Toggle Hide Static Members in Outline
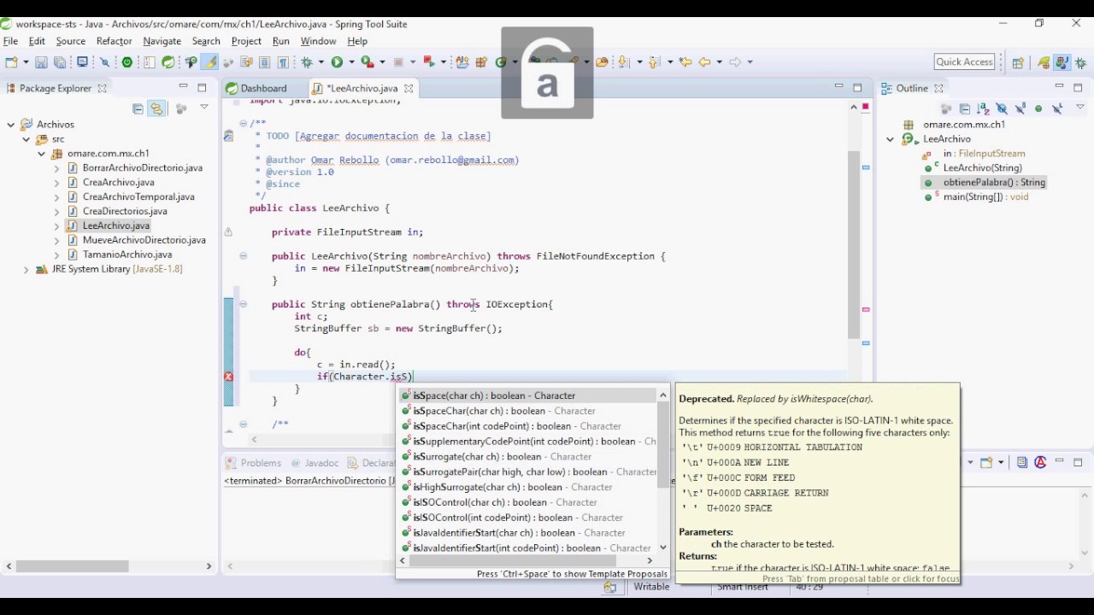This screenshot has width=1094, height=615. point(1020,108)
